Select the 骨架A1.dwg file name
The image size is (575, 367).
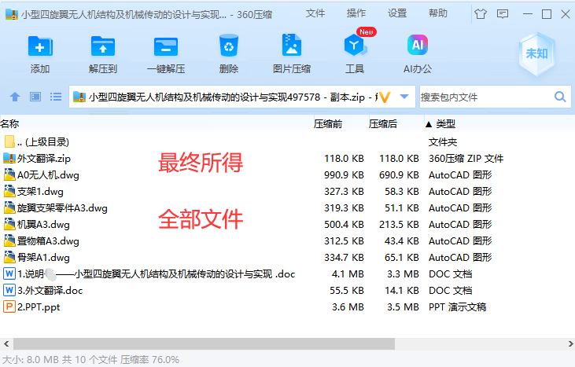pyautogui.click(x=43, y=257)
